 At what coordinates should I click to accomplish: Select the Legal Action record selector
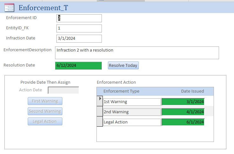[x=100, y=122]
